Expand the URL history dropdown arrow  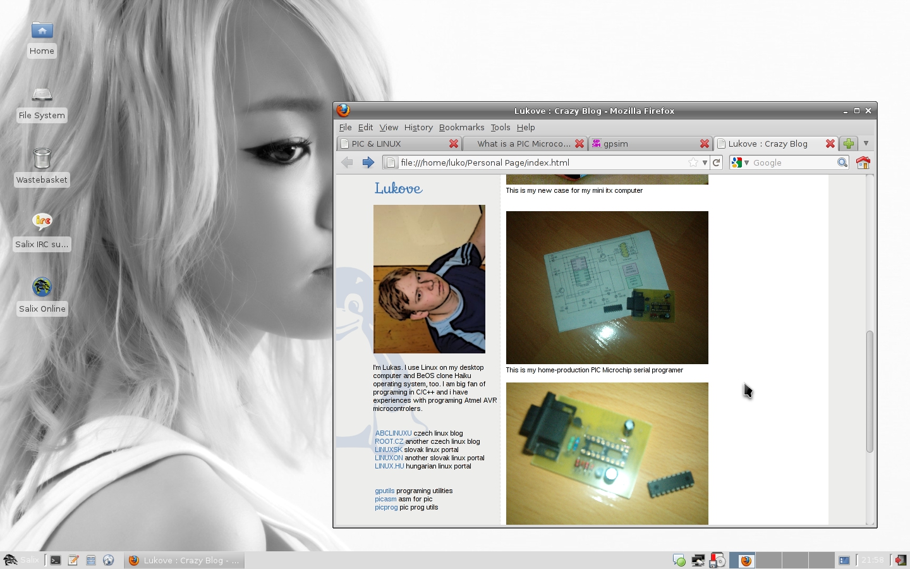point(705,162)
